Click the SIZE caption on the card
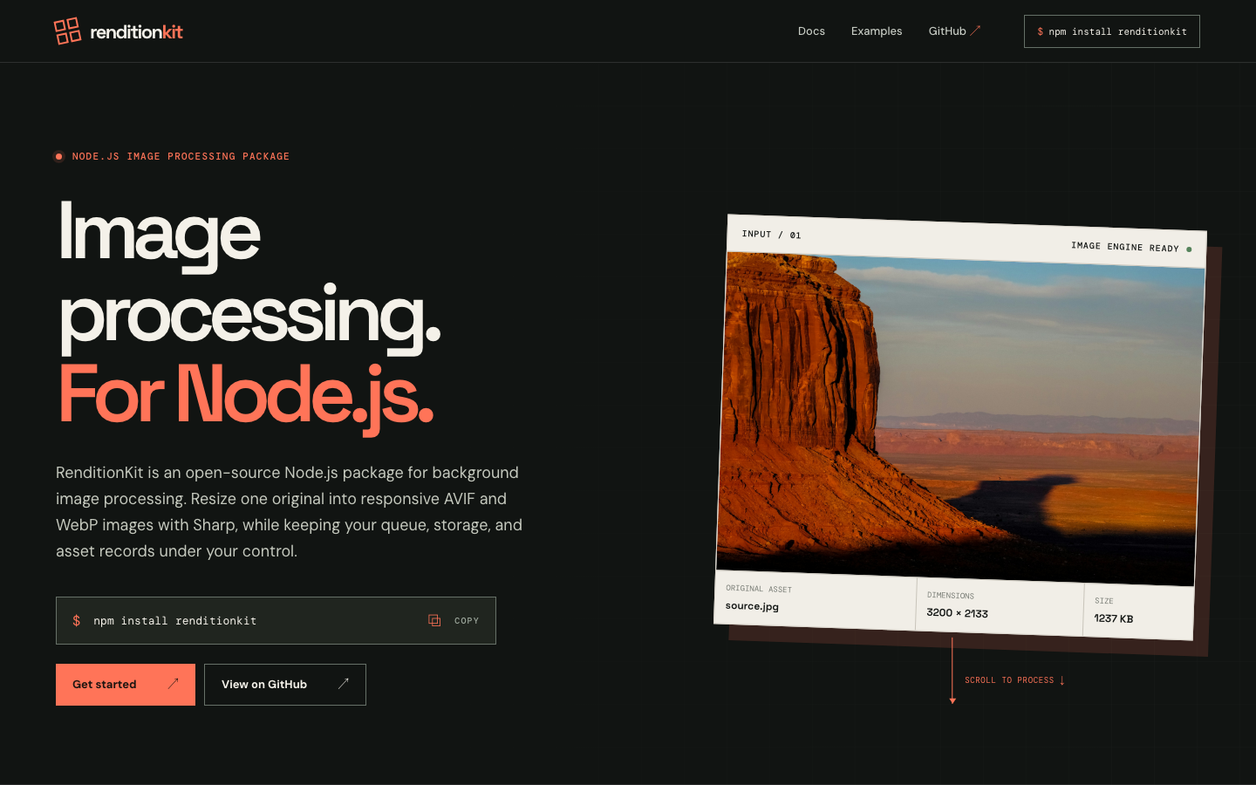Image resolution: width=1256 pixels, height=785 pixels. [x=1104, y=601]
